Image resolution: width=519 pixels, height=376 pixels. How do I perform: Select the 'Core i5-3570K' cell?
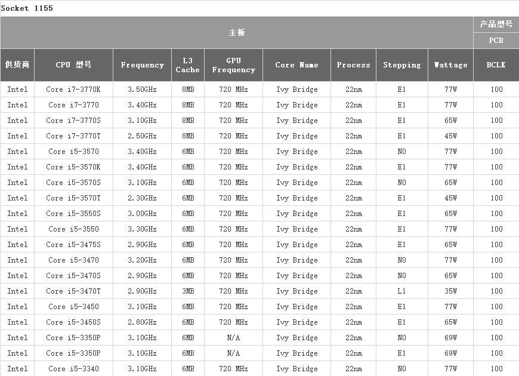(x=73, y=167)
